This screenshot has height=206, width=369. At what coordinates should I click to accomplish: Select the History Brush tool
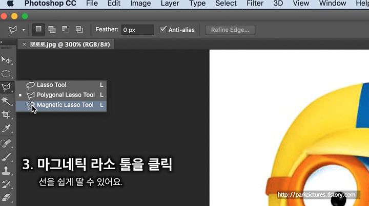coord(6,185)
